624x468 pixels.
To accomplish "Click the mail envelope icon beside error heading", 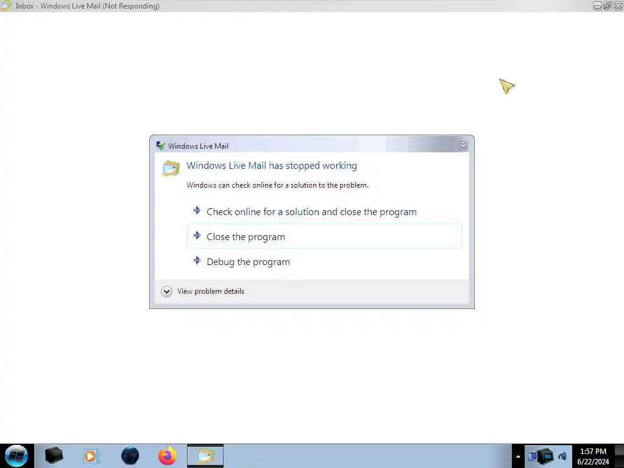I will (171, 168).
